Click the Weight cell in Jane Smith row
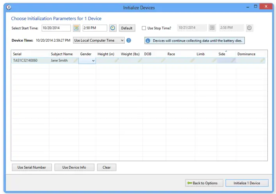This screenshot has width=276, height=194. click(131, 60)
